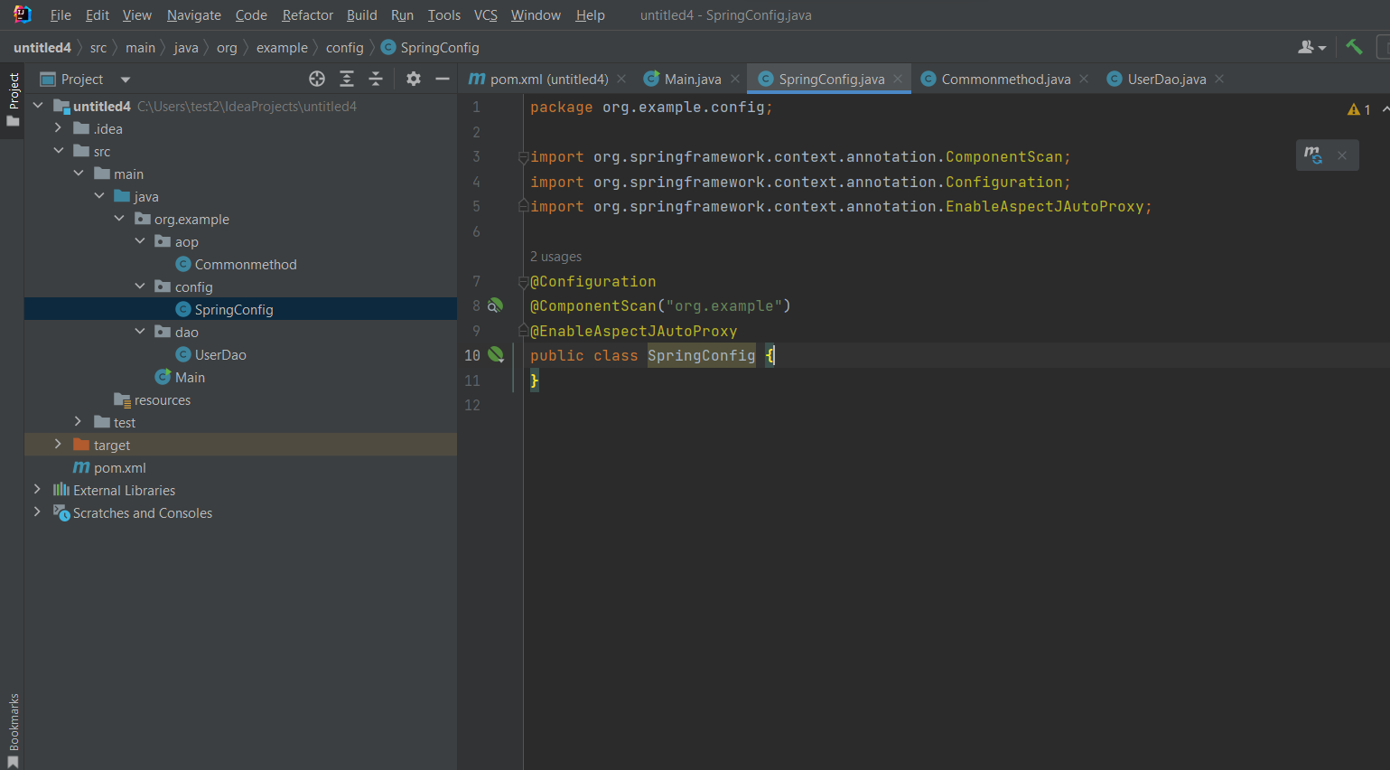The width and height of the screenshot is (1390, 770).
Task: Click the Expand All icon in Project panel
Action: coord(347,80)
